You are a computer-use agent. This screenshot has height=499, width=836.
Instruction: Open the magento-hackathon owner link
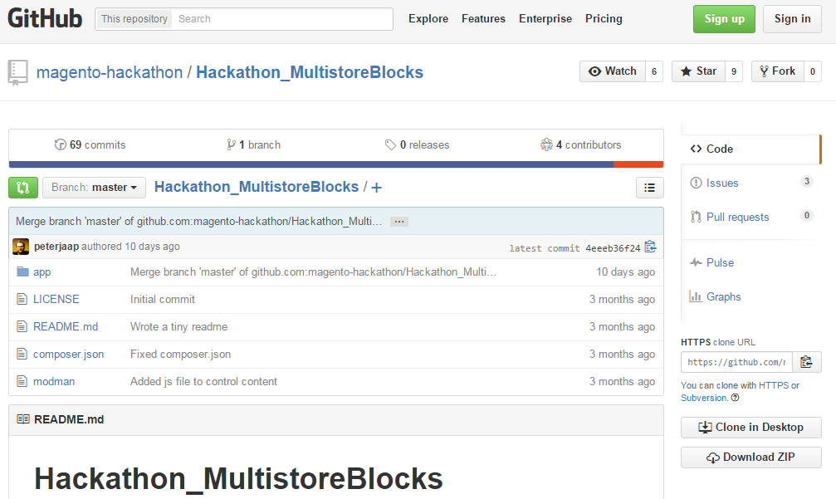110,72
